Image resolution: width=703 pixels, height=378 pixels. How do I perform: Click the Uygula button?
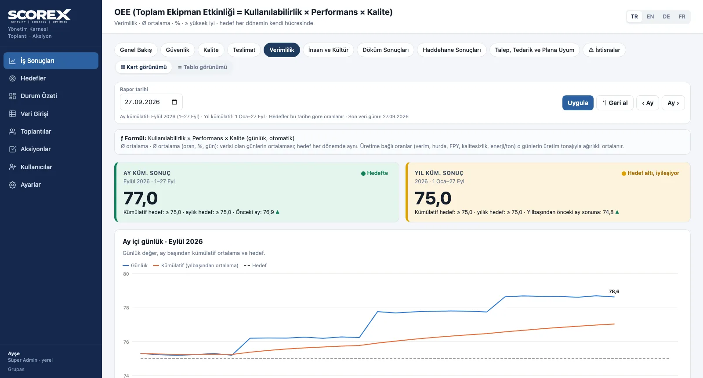click(578, 103)
